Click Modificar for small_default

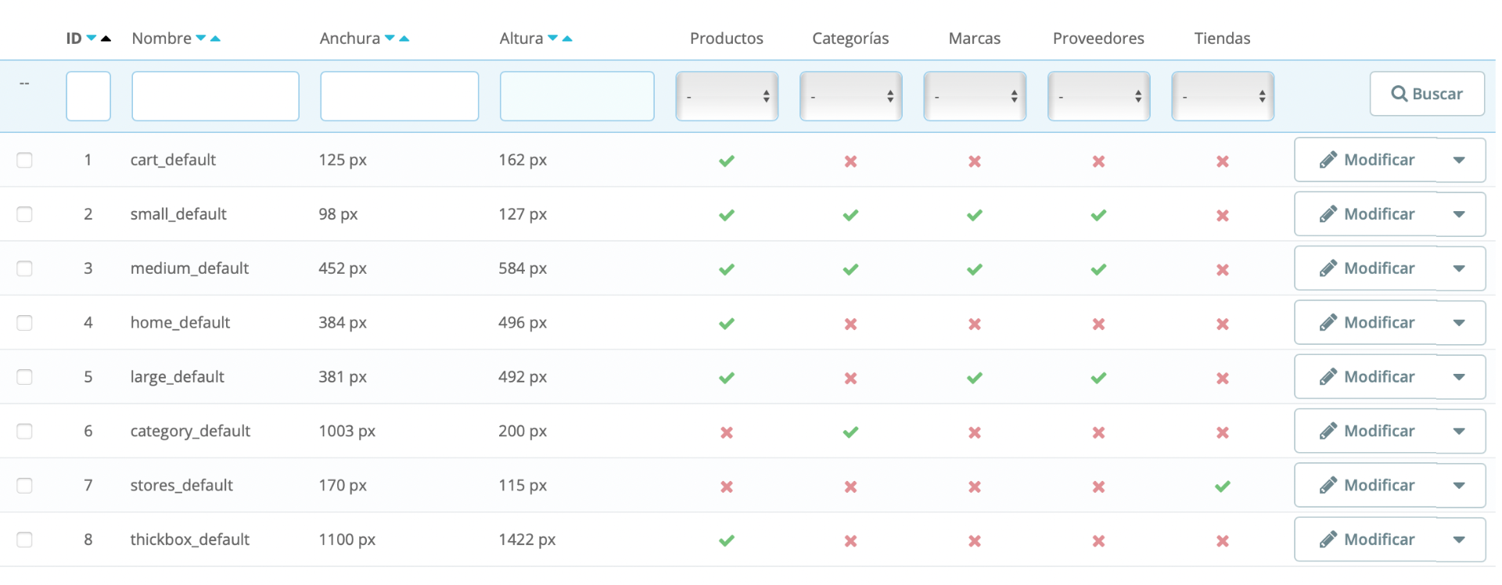pos(1367,214)
